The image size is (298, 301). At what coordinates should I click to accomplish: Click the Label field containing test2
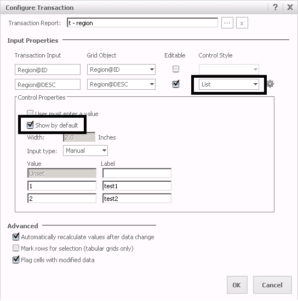click(137, 198)
